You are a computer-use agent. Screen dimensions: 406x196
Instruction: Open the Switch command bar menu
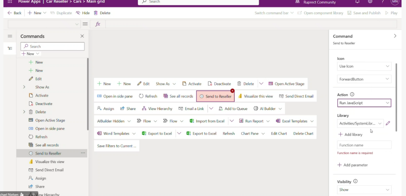coord(274,13)
